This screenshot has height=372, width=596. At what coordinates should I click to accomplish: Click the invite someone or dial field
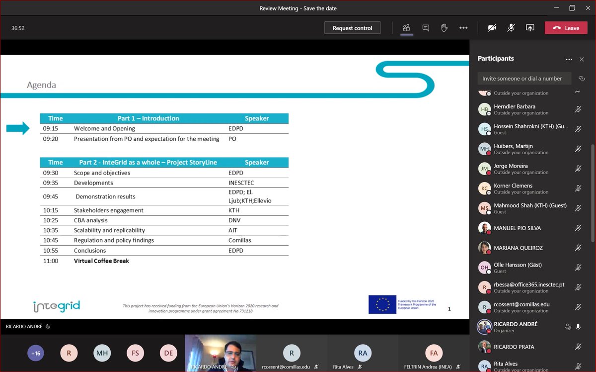(523, 78)
